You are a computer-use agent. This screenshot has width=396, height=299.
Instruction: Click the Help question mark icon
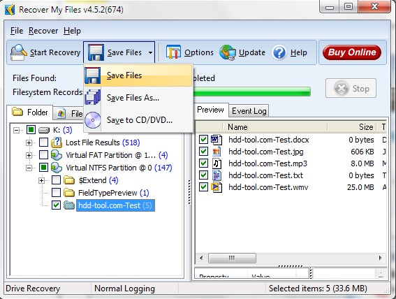point(279,52)
